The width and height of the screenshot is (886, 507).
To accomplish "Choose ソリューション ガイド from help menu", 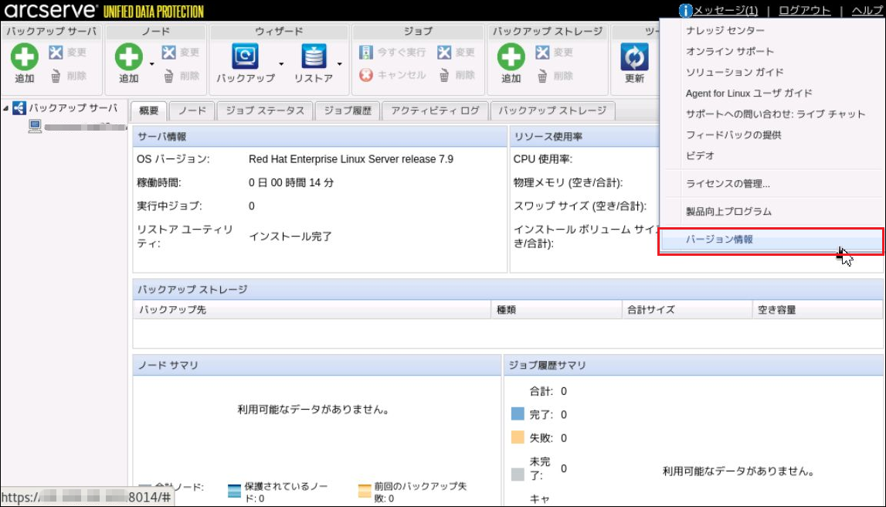I will point(735,73).
